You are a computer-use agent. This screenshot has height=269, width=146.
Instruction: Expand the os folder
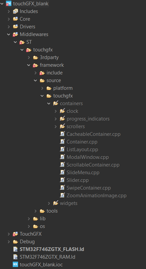[x=29, y=226]
